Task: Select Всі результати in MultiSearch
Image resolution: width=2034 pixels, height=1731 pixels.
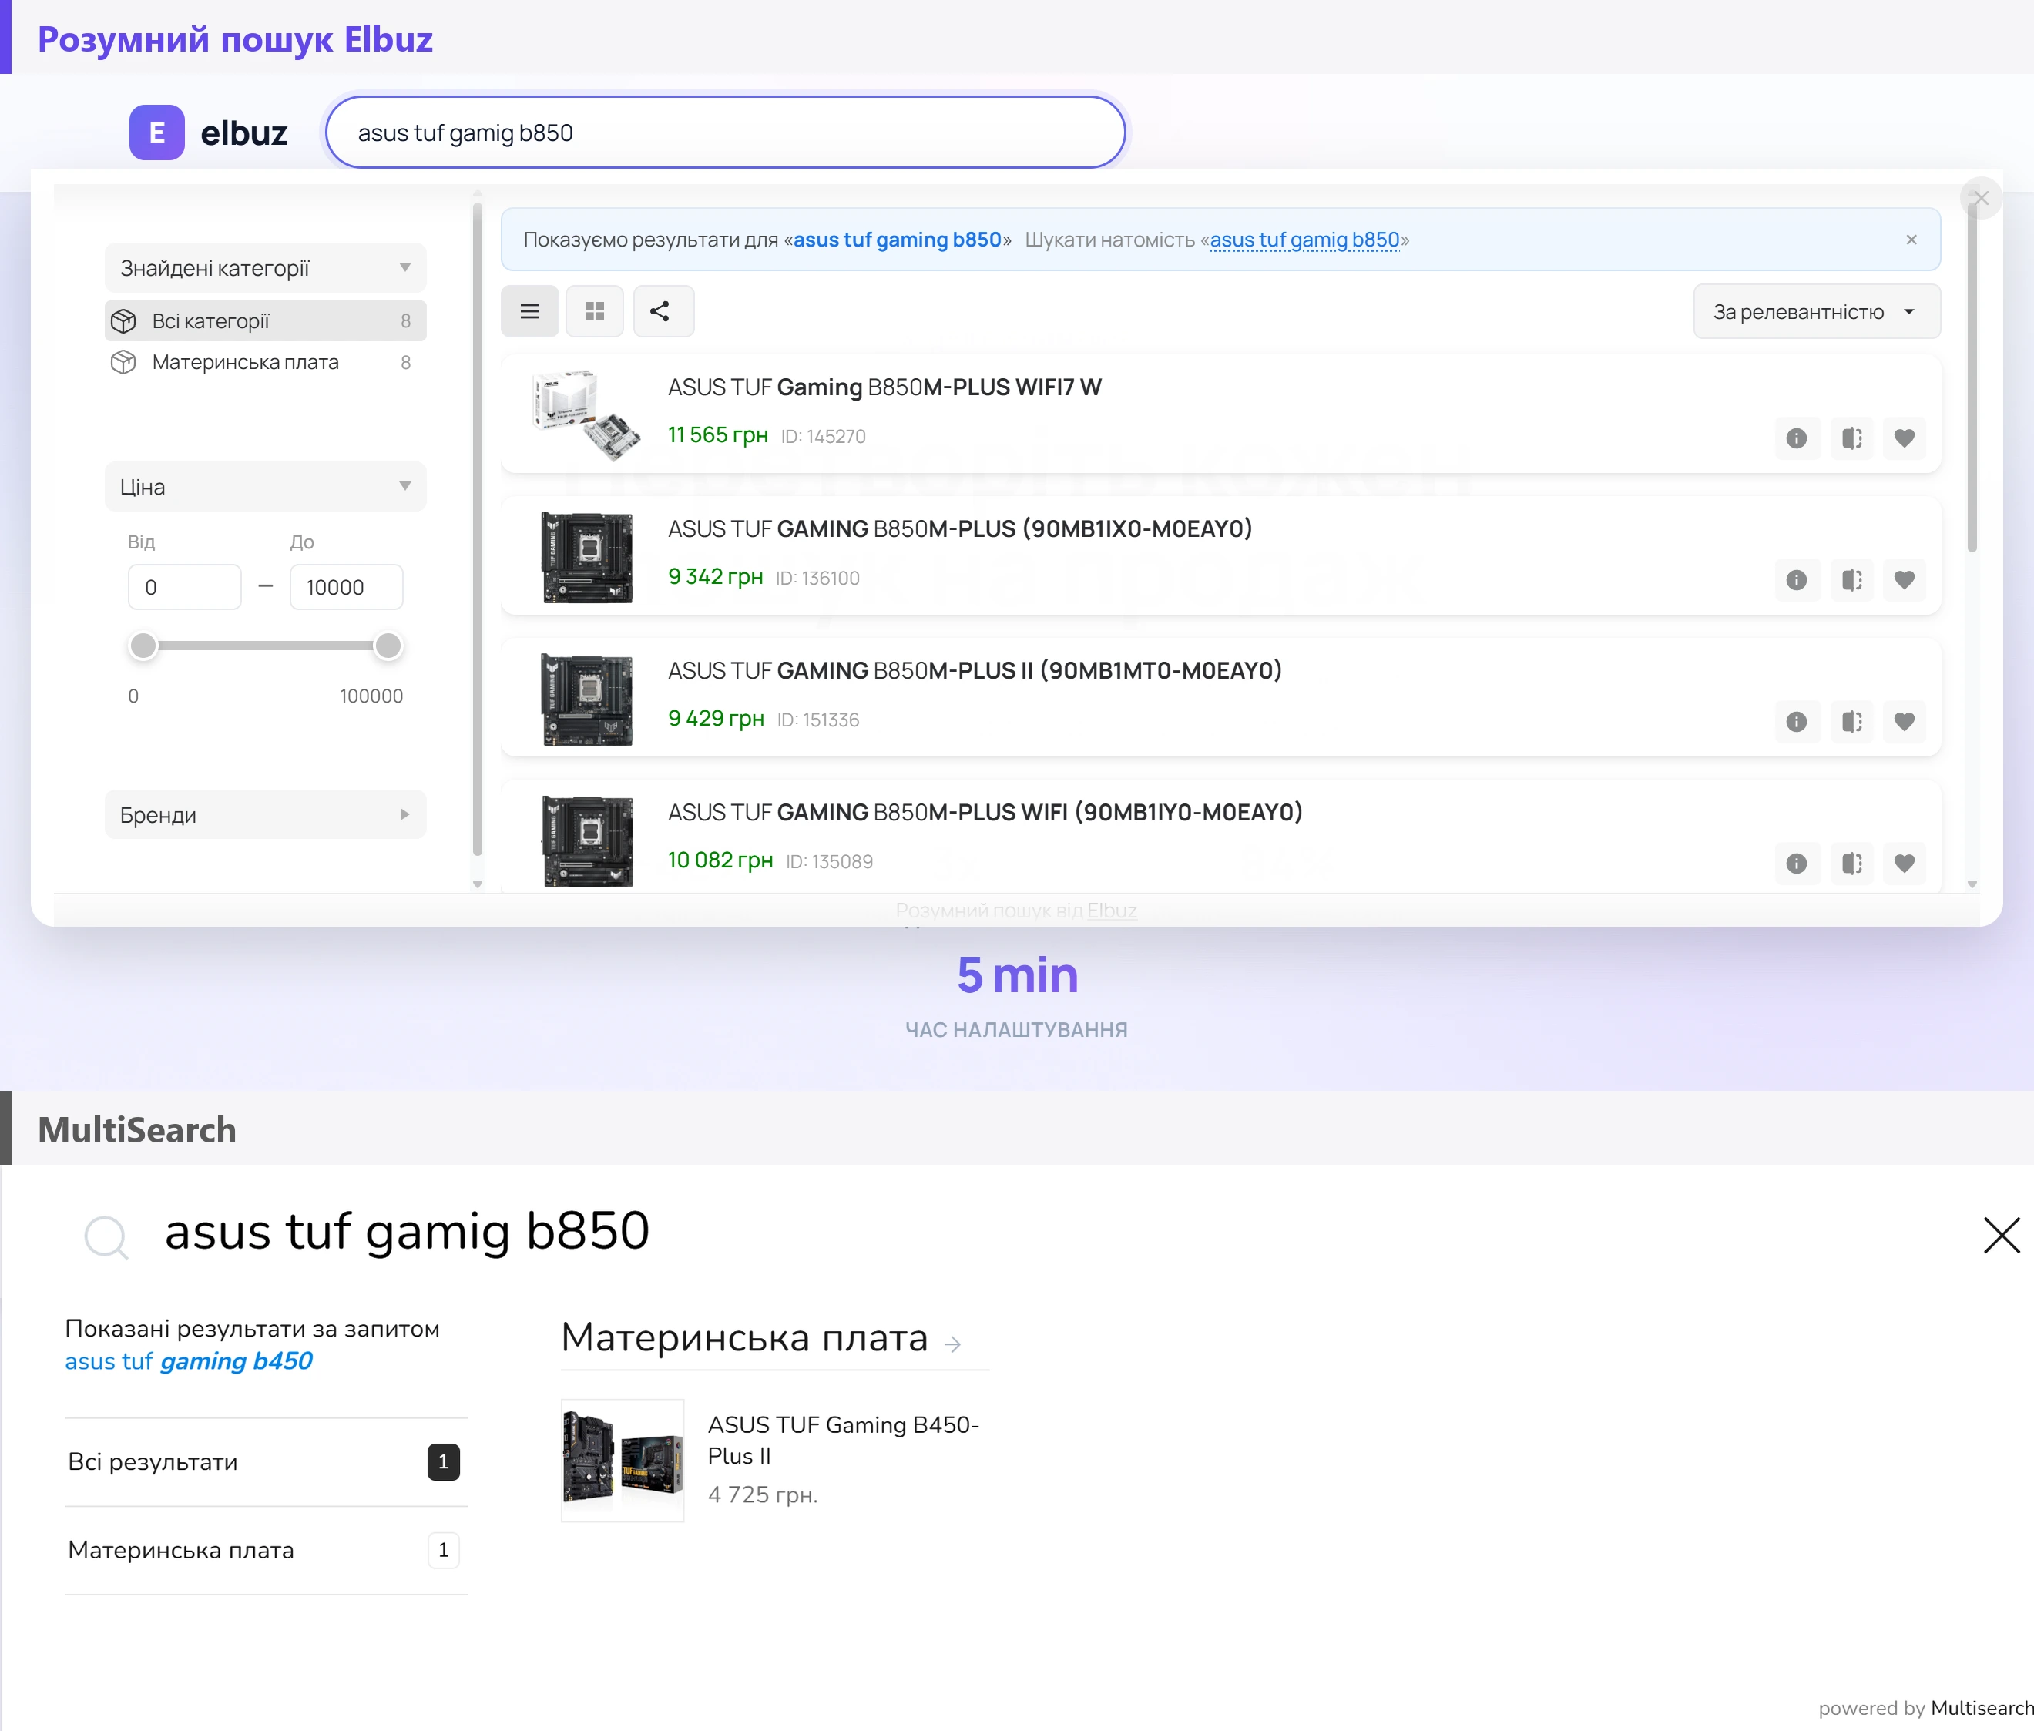Action: pos(265,1461)
